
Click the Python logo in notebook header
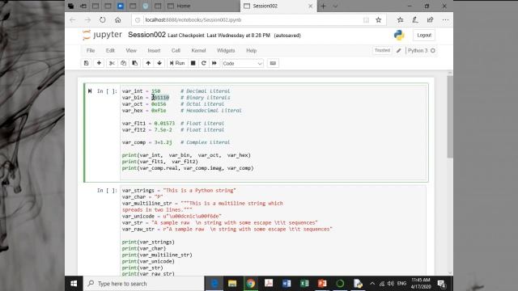tap(399, 35)
